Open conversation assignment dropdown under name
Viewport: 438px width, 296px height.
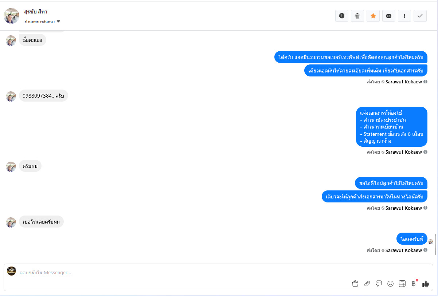click(x=42, y=21)
